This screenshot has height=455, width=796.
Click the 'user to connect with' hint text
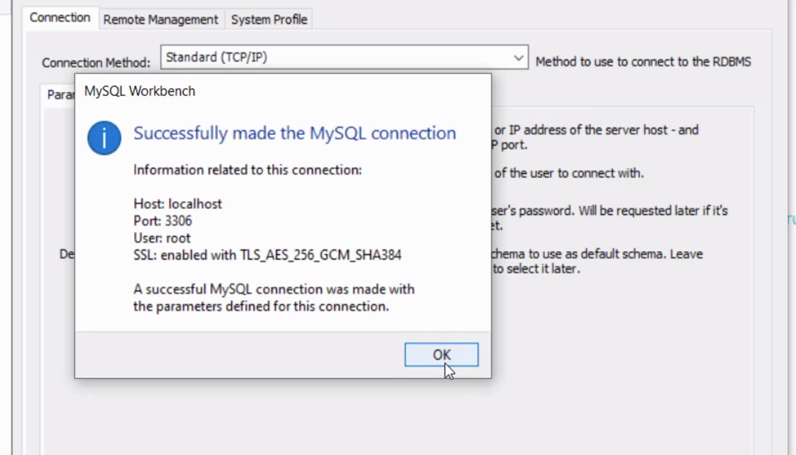(568, 173)
